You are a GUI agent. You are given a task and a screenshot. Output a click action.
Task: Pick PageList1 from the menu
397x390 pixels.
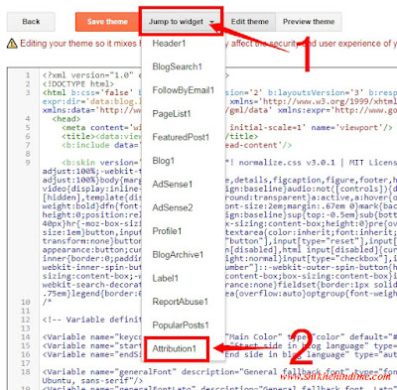[172, 114]
